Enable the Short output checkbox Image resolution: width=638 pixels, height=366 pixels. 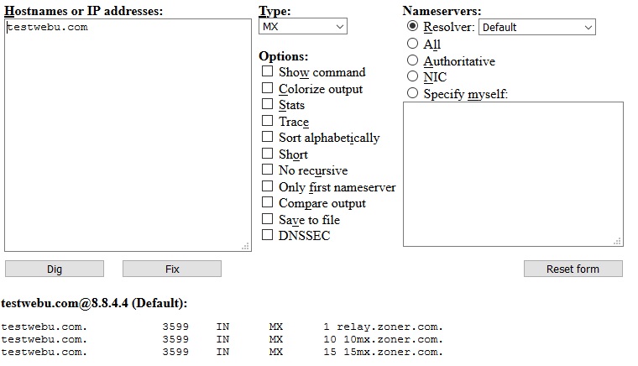[x=268, y=154]
